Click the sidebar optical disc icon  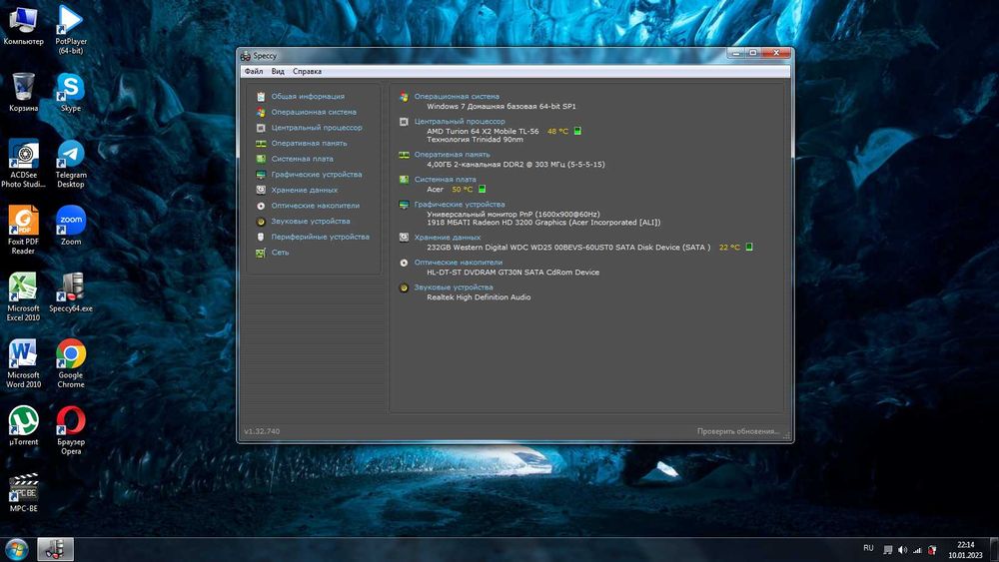[261, 206]
